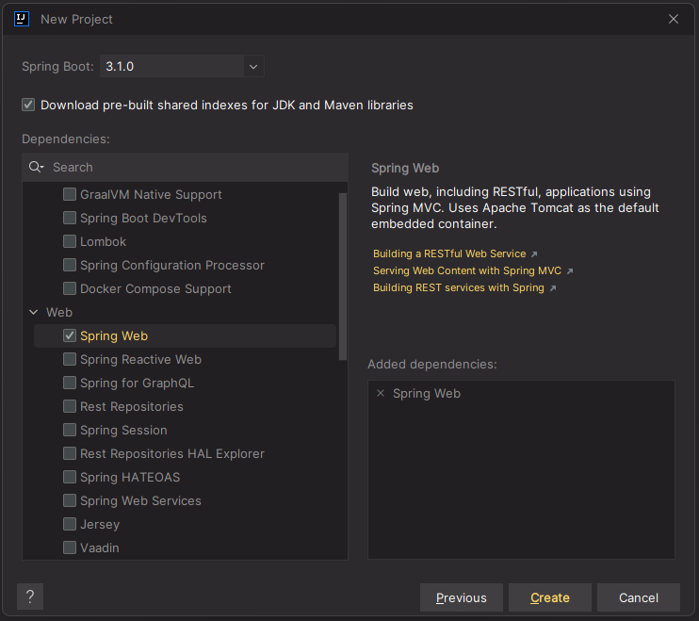Screen dimensions: 699x621
Task: Enable GraalVM Native Support dependency
Action: coord(70,194)
